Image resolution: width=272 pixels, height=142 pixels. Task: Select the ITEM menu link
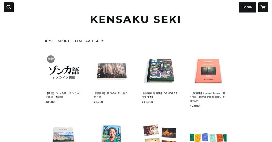point(78,41)
